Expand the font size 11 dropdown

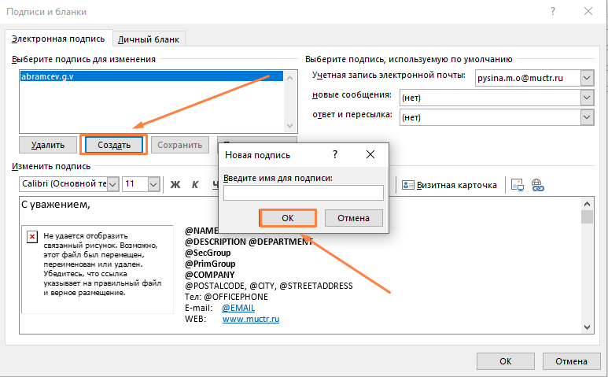pos(153,184)
